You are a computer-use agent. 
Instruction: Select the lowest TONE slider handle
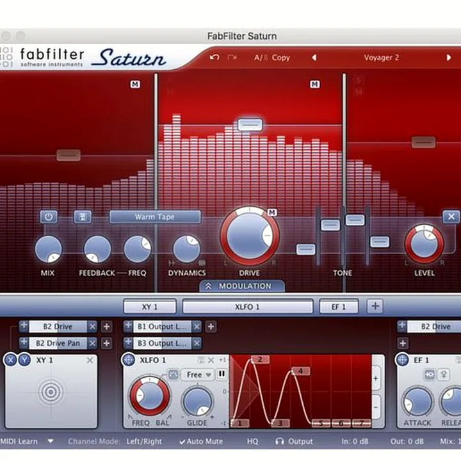click(306, 249)
